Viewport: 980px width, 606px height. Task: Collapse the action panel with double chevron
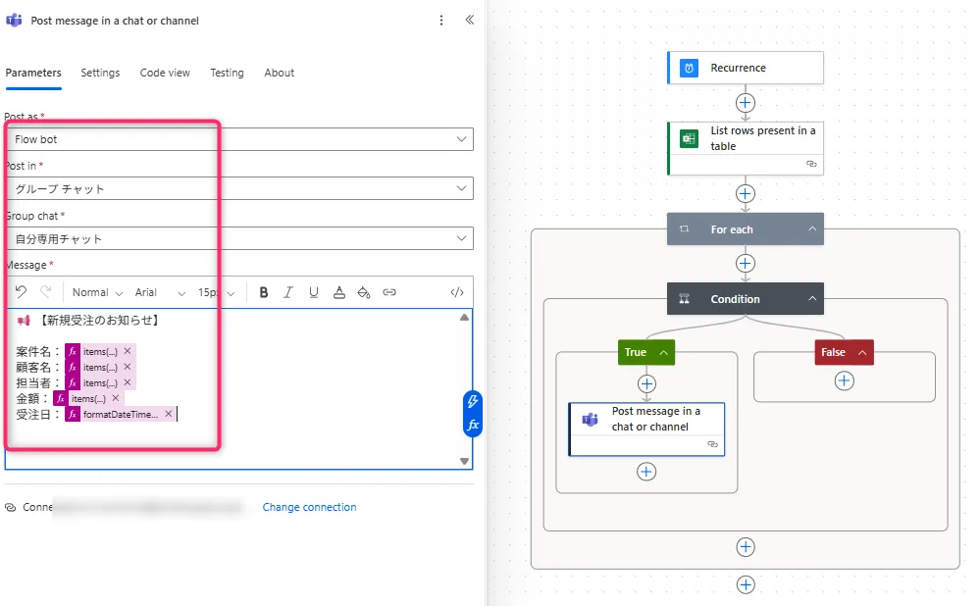pos(470,20)
